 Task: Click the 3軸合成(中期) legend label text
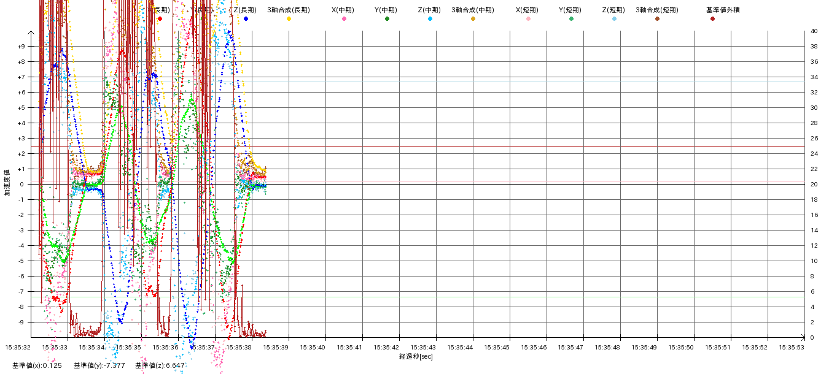tap(473, 10)
